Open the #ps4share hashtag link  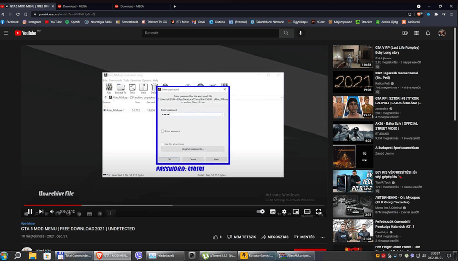(28, 223)
